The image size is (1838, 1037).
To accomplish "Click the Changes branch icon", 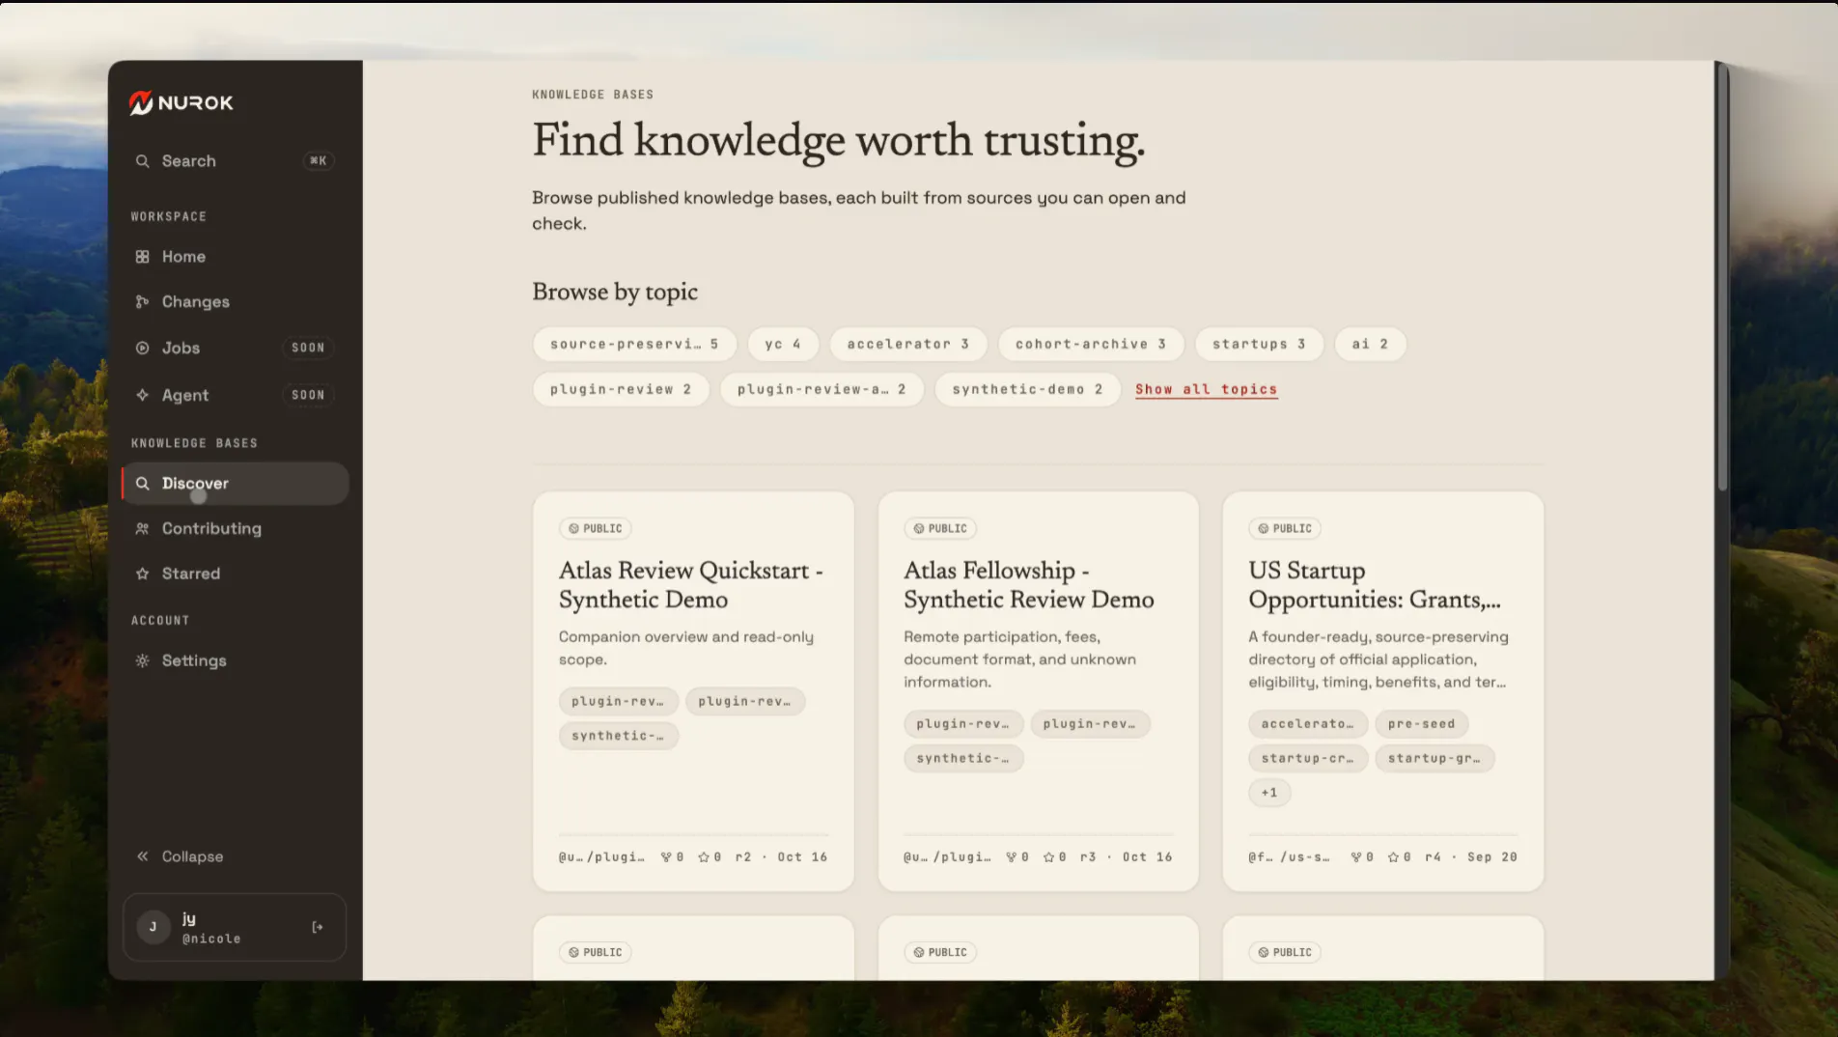I will (143, 302).
